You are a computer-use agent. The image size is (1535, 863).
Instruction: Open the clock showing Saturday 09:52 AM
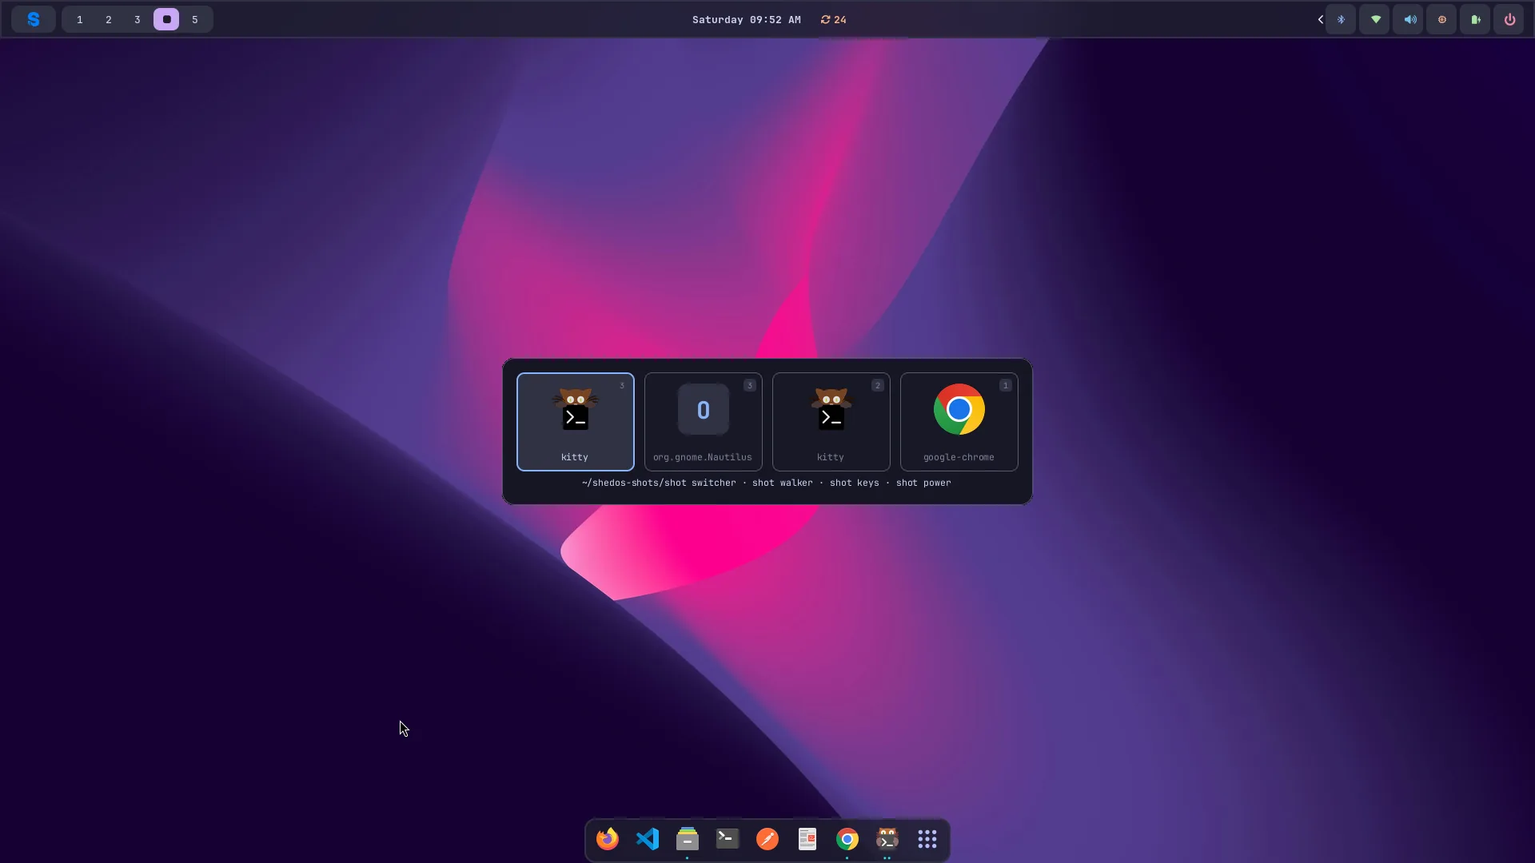[746, 19]
